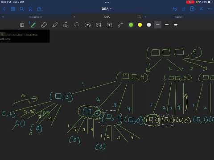
Task: Open the image insert tool
Action: pos(99,25)
